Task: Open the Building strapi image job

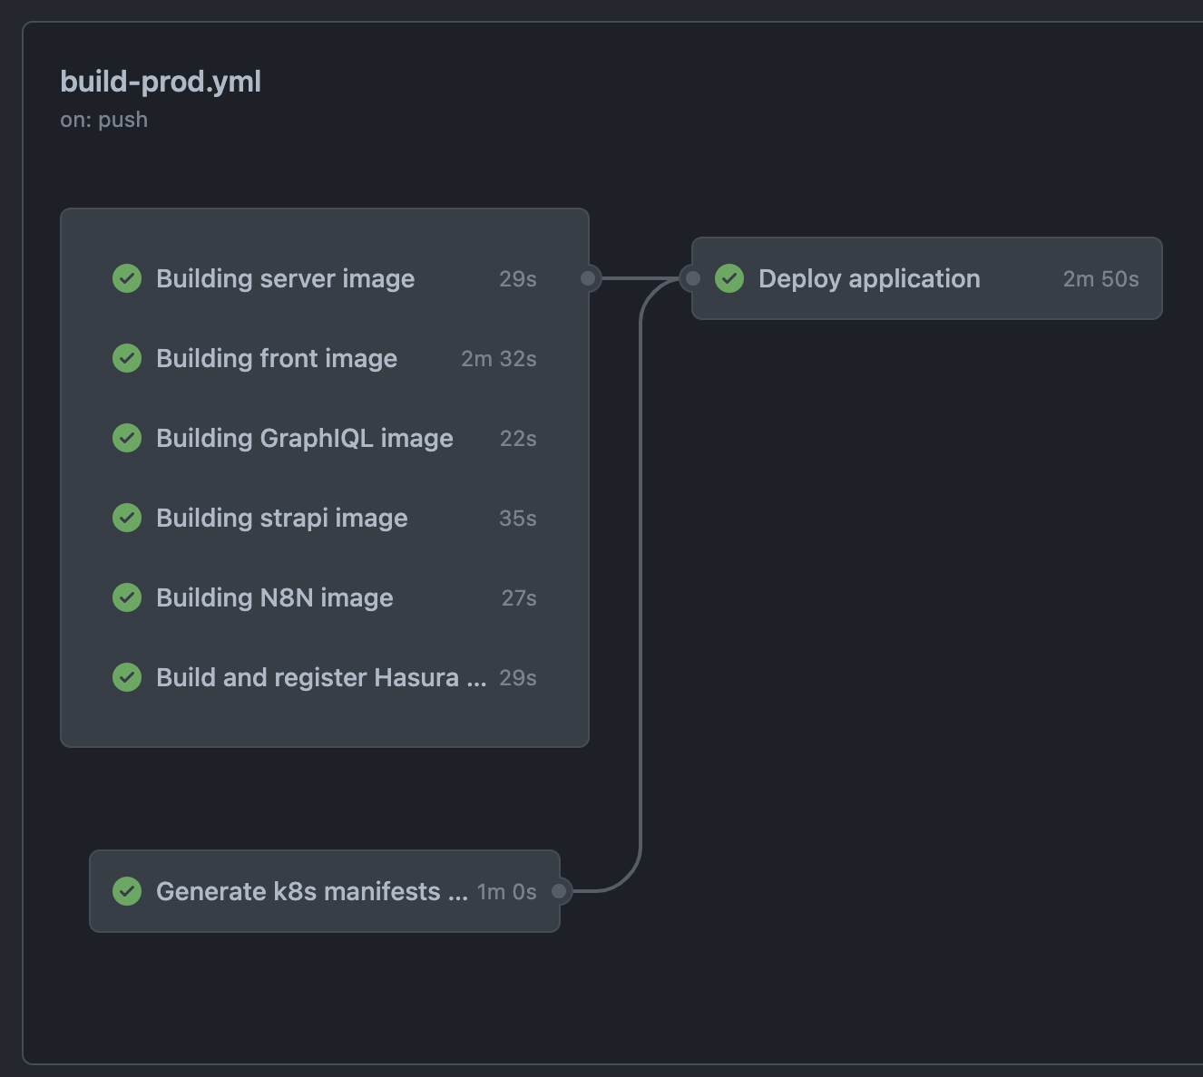Action: click(325, 518)
